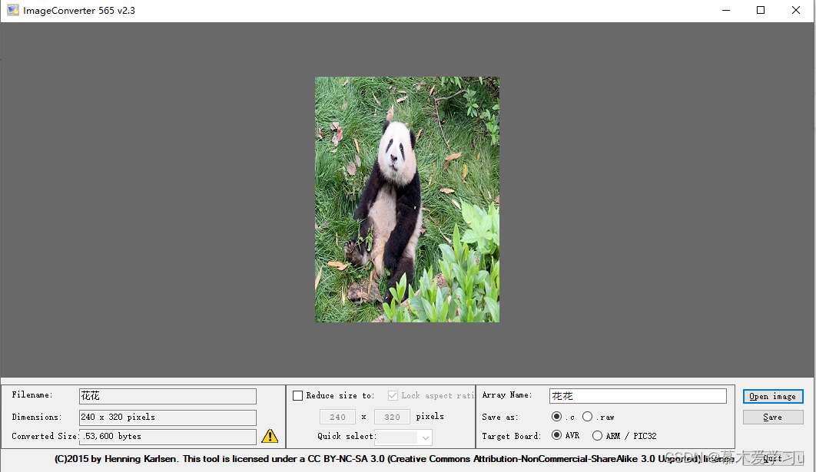Select "AVR" as the target board
The height and width of the screenshot is (472, 816).
pyautogui.click(x=557, y=435)
